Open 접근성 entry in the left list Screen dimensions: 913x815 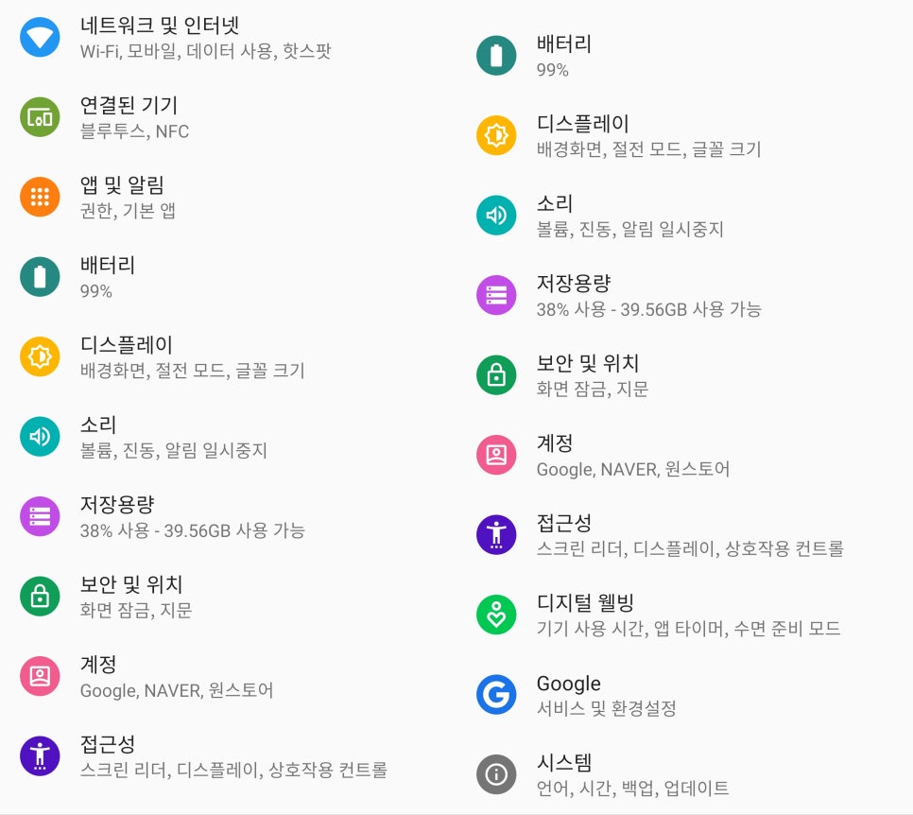(229, 755)
